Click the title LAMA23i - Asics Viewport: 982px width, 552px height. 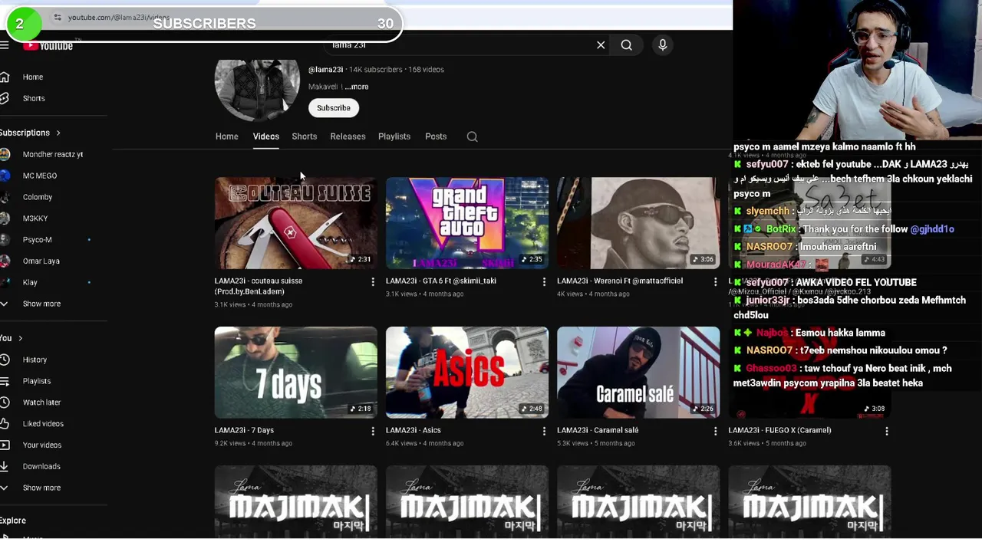click(x=413, y=430)
